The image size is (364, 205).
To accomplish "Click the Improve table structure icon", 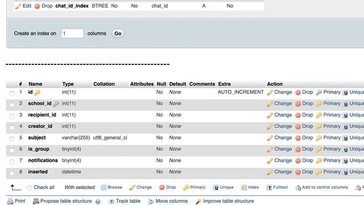I will pyautogui.click(x=198, y=202).
